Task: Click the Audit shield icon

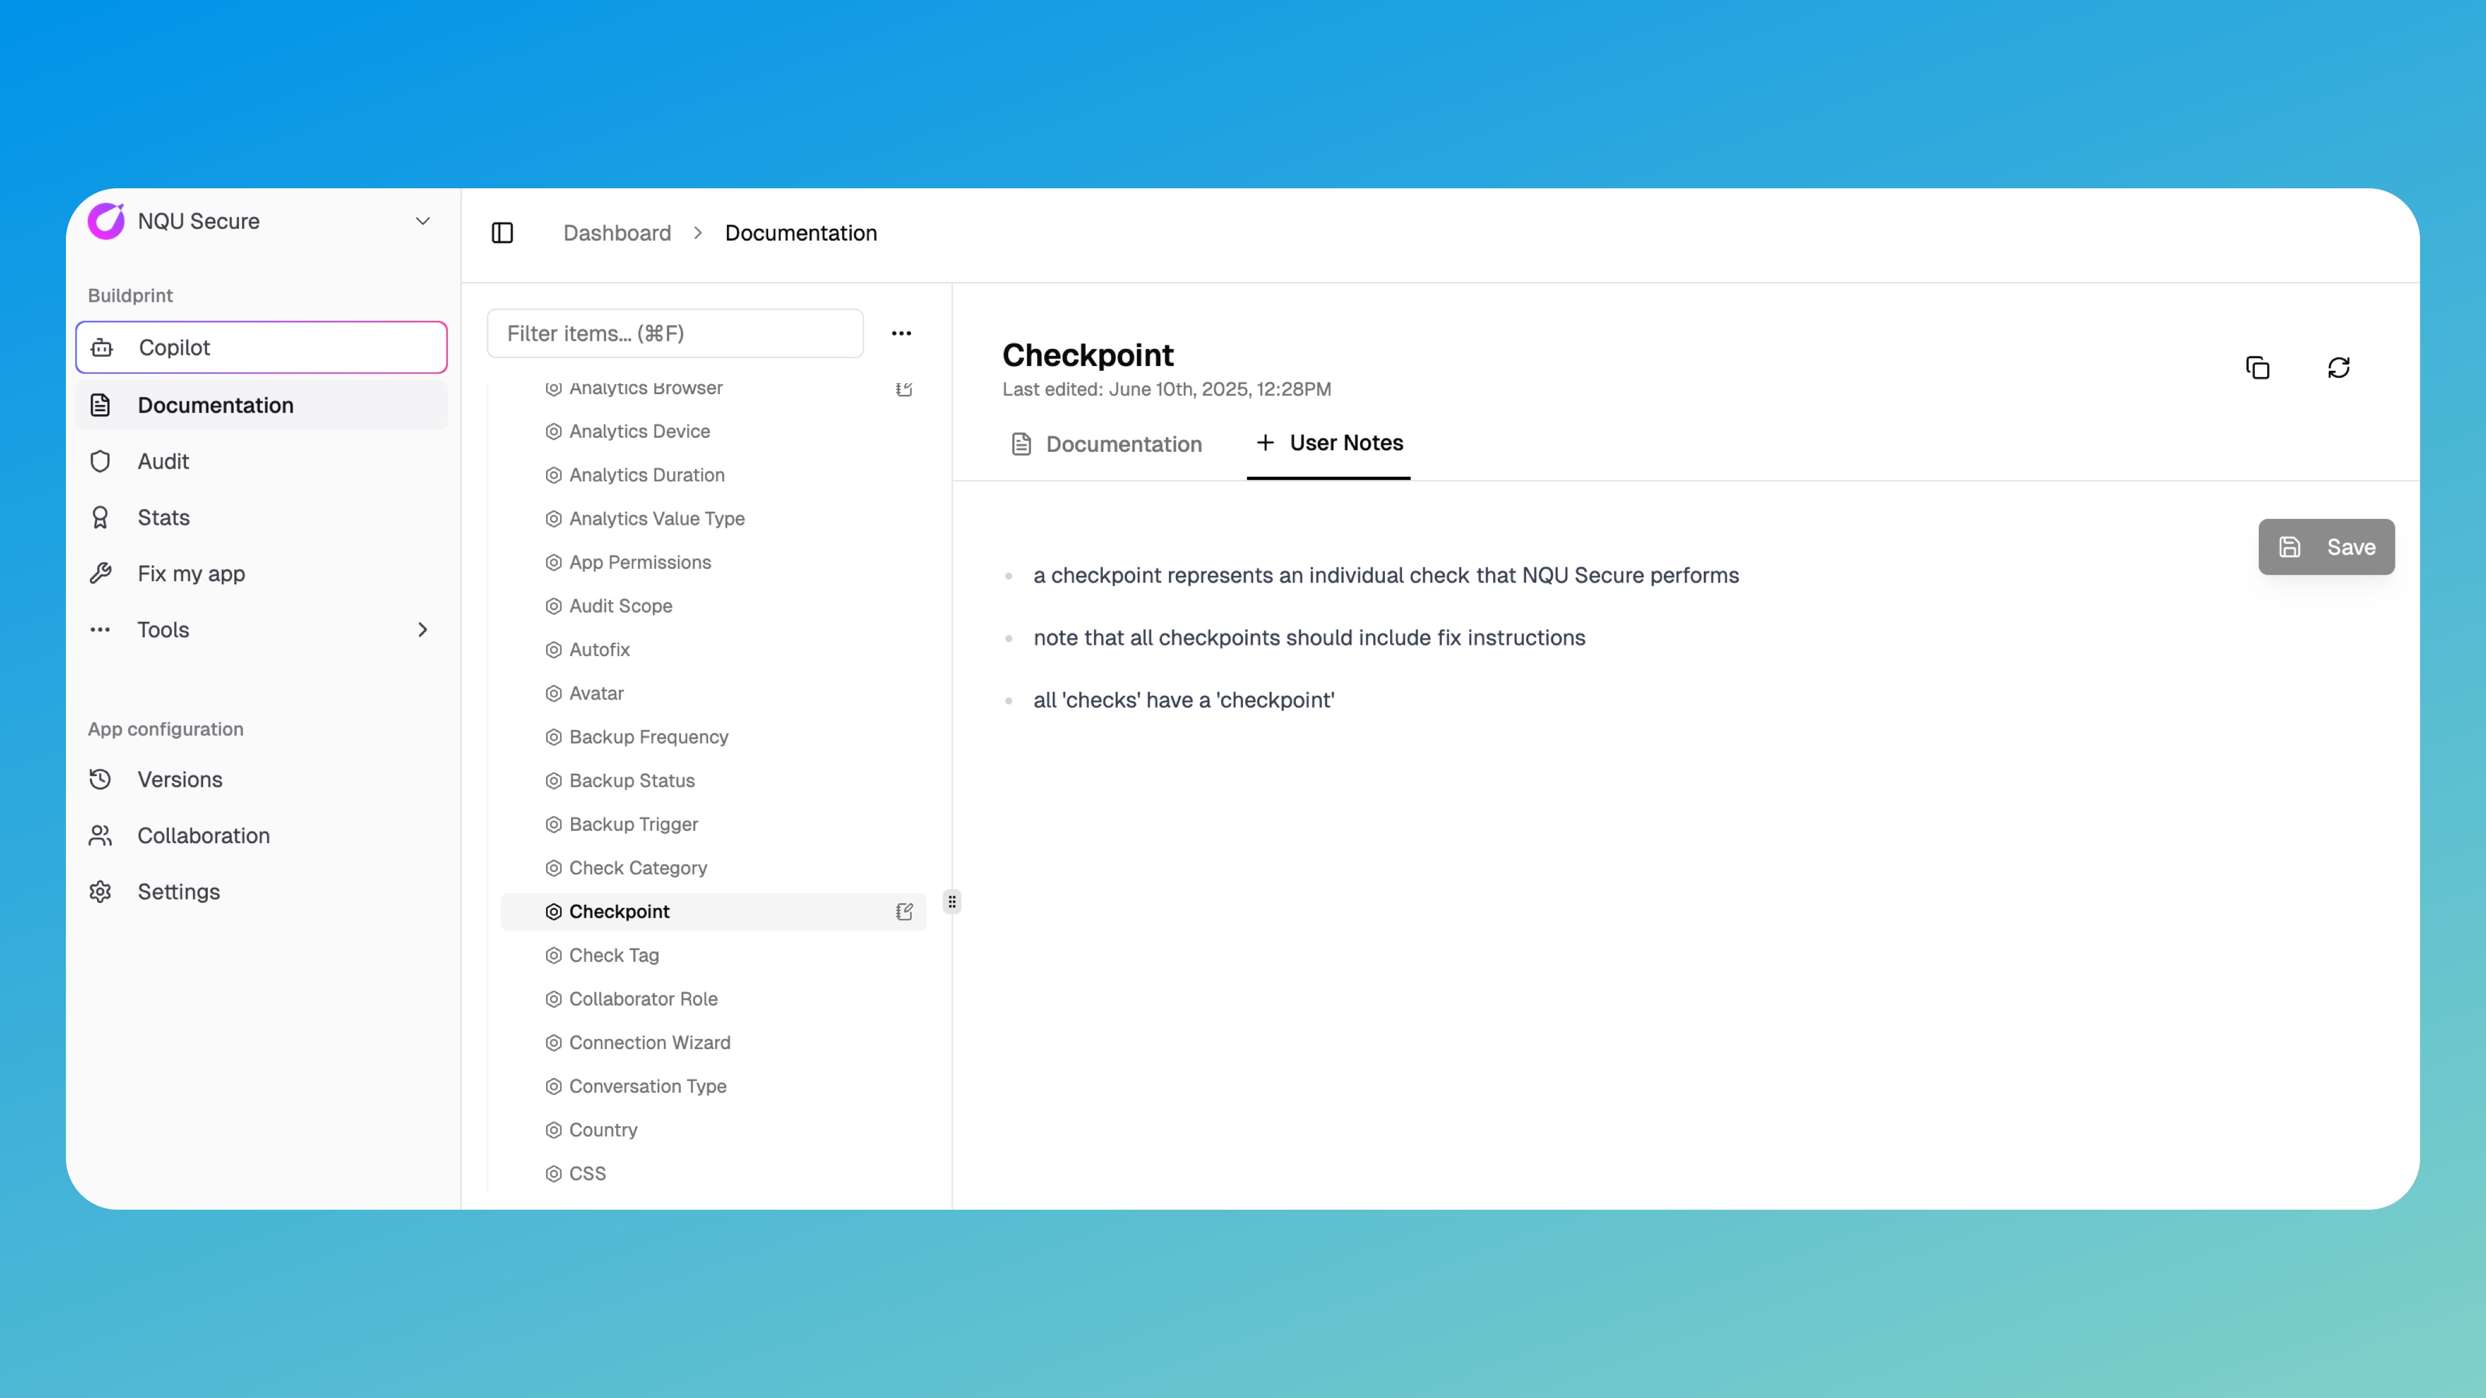Action: pyautogui.click(x=101, y=461)
